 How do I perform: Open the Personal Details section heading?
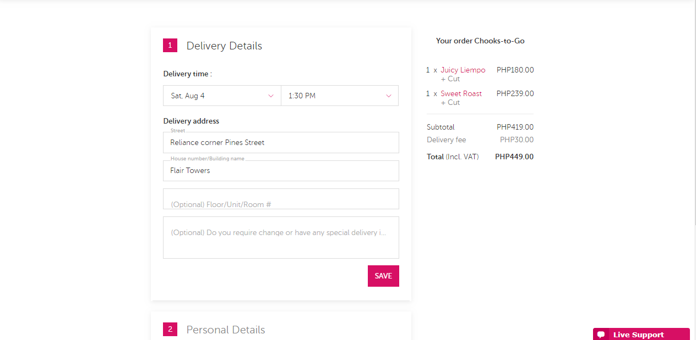click(x=226, y=330)
